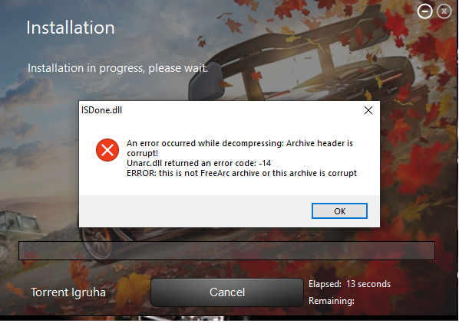The height and width of the screenshot is (323, 459).
Task: Click the 'Installation in progress, please wait.' message
Action: point(117,68)
